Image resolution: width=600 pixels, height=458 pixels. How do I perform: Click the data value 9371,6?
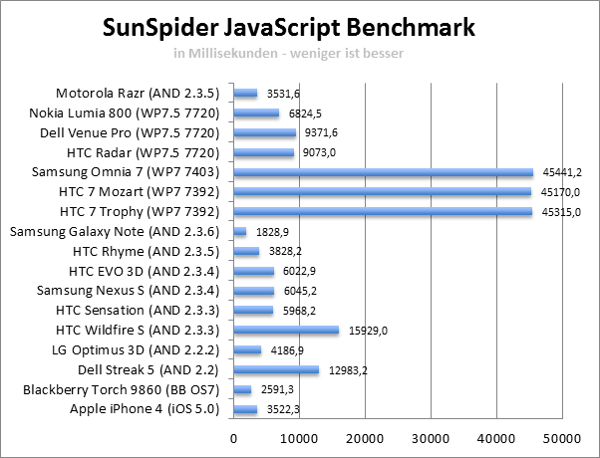(321, 132)
